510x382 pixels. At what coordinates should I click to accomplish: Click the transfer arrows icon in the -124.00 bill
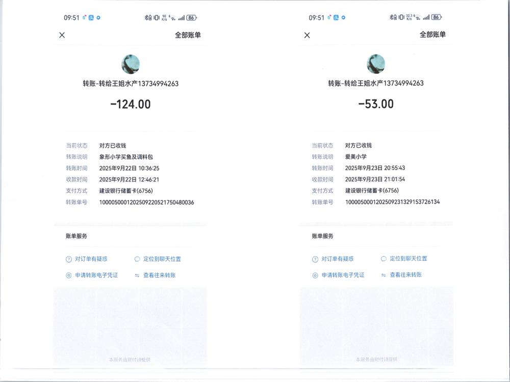[x=137, y=276]
